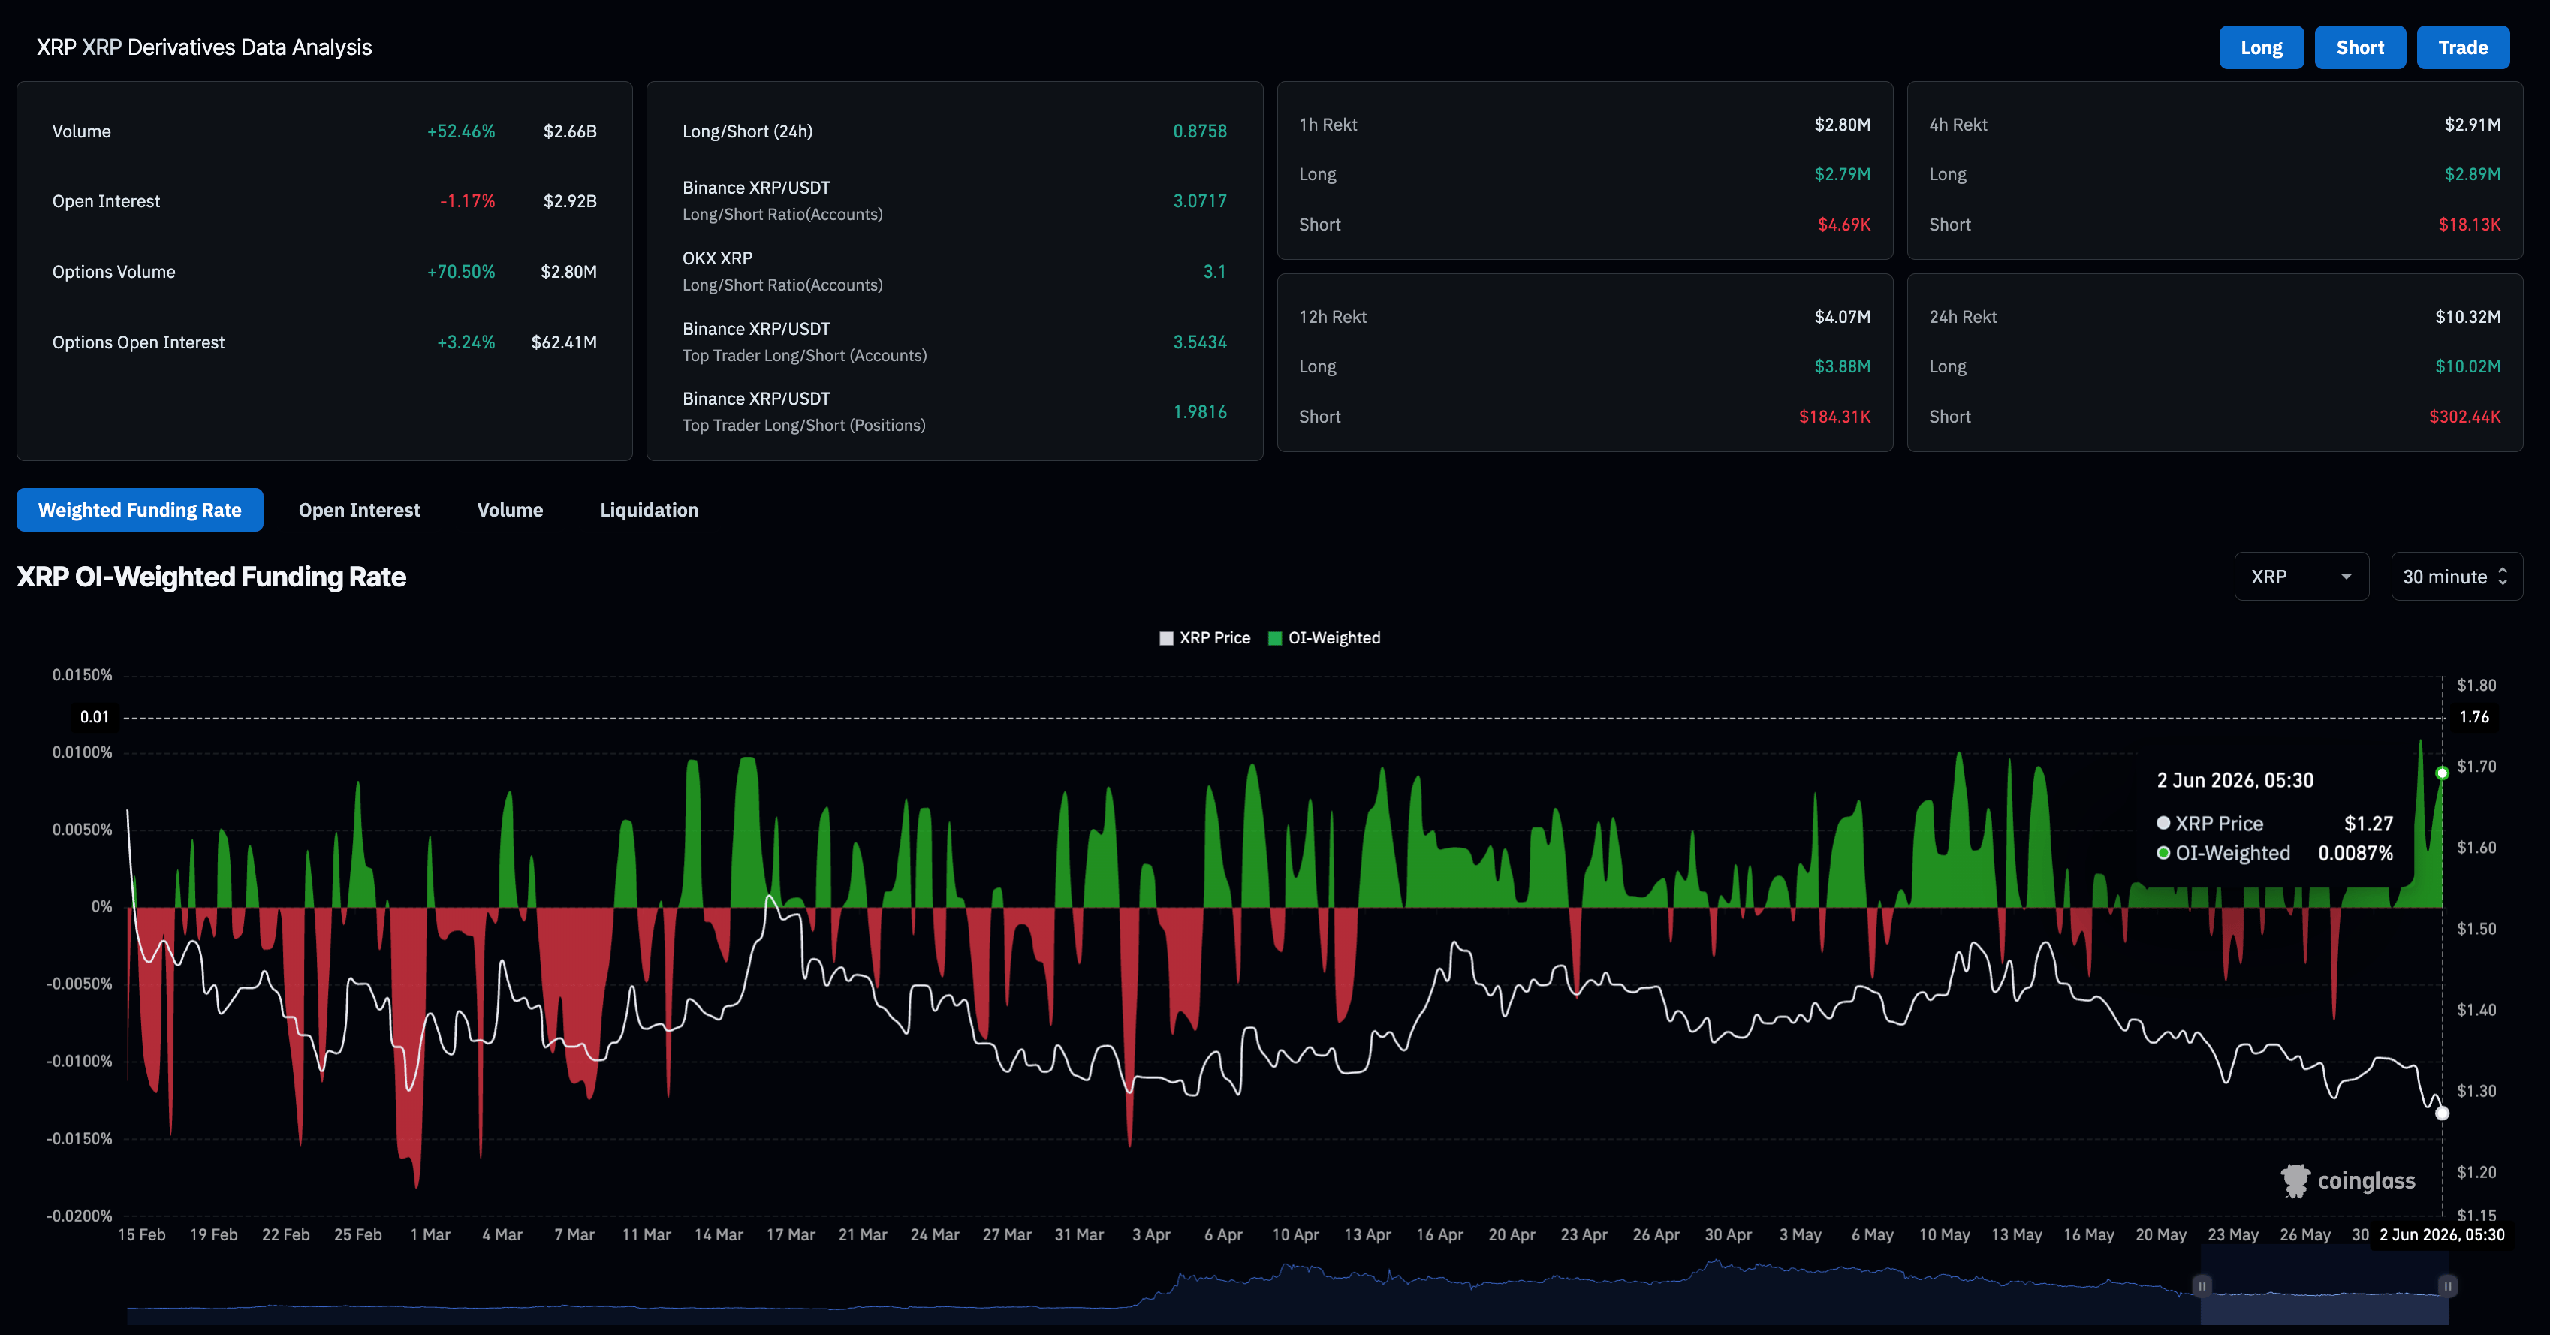
Task: Click Options Volume change +70.50%
Action: pos(461,271)
